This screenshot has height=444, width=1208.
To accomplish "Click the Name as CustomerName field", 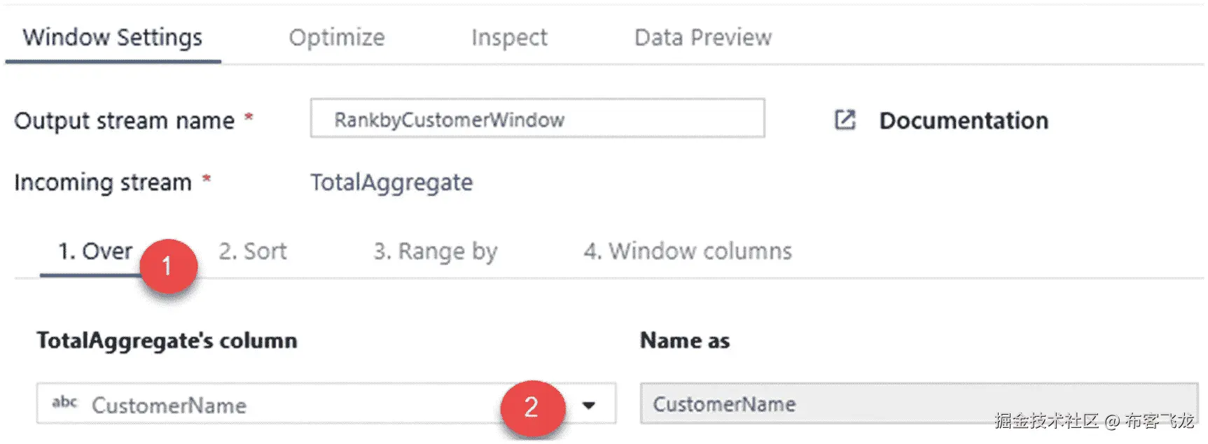I will [x=919, y=403].
